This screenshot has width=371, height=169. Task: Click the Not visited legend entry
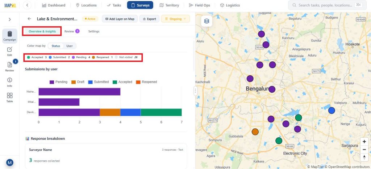(126, 57)
